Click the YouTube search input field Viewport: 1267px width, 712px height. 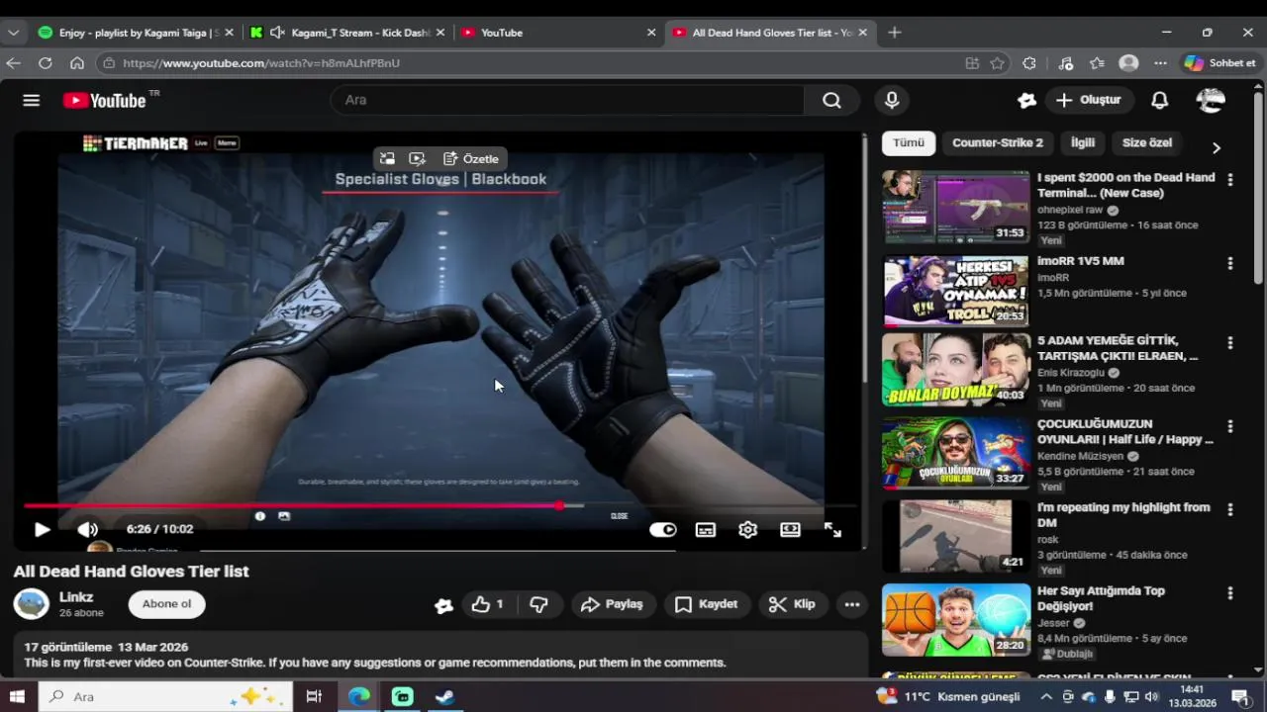point(569,100)
